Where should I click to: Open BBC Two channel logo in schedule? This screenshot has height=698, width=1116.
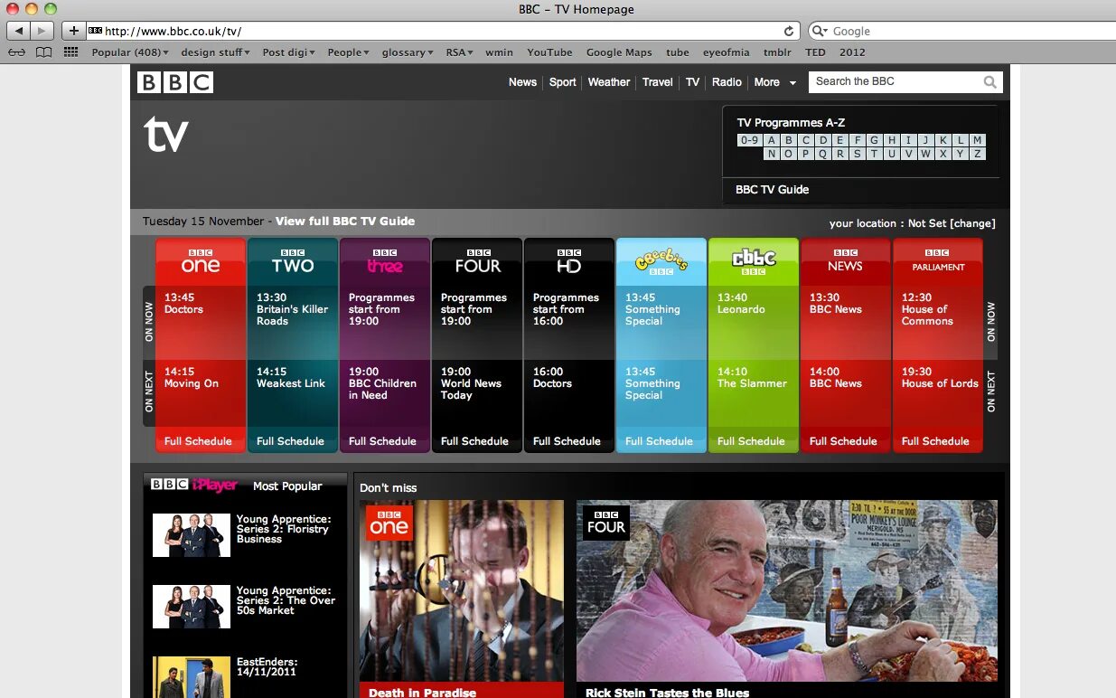click(x=293, y=260)
